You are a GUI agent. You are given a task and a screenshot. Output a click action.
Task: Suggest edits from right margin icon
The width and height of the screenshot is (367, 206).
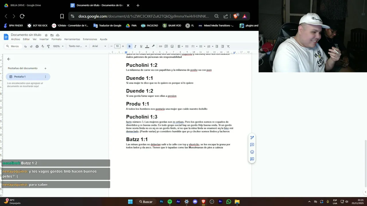[x=252, y=159]
